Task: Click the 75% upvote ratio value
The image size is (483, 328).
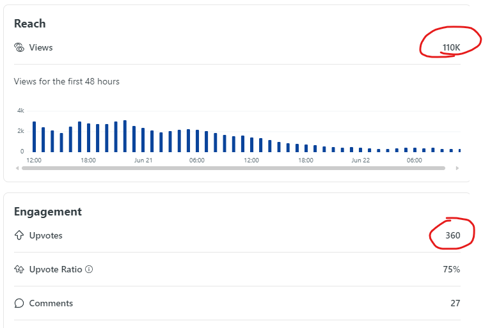Action: pyautogui.click(x=452, y=269)
